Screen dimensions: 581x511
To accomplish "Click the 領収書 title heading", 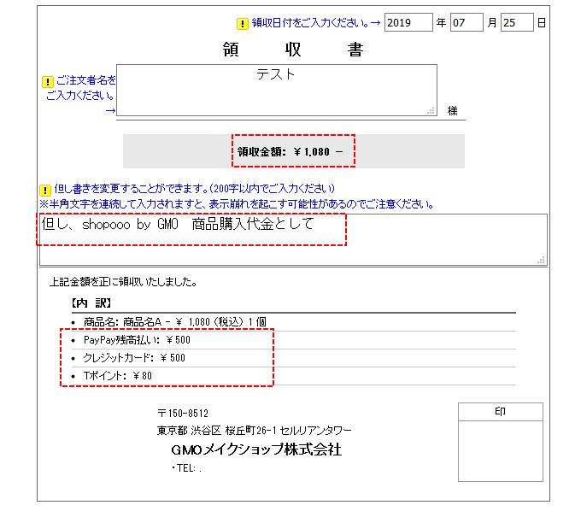I will click(292, 50).
